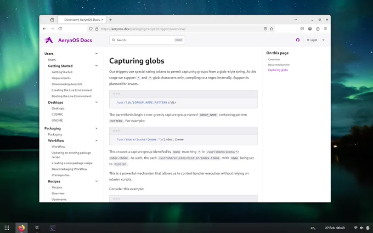Open Basic Packaging Workflow link

[69, 169]
